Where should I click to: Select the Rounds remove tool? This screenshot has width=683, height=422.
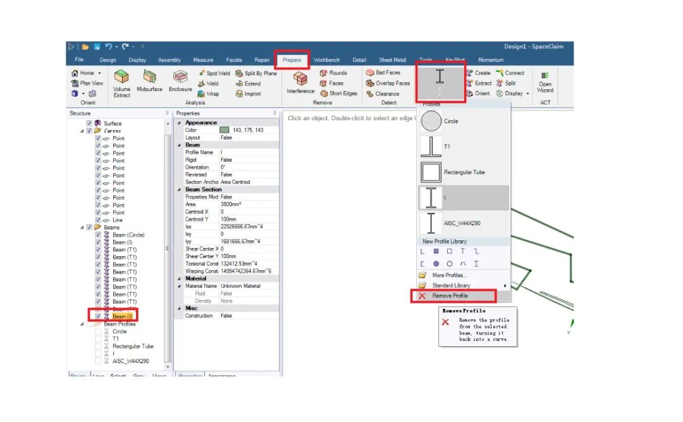[334, 73]
